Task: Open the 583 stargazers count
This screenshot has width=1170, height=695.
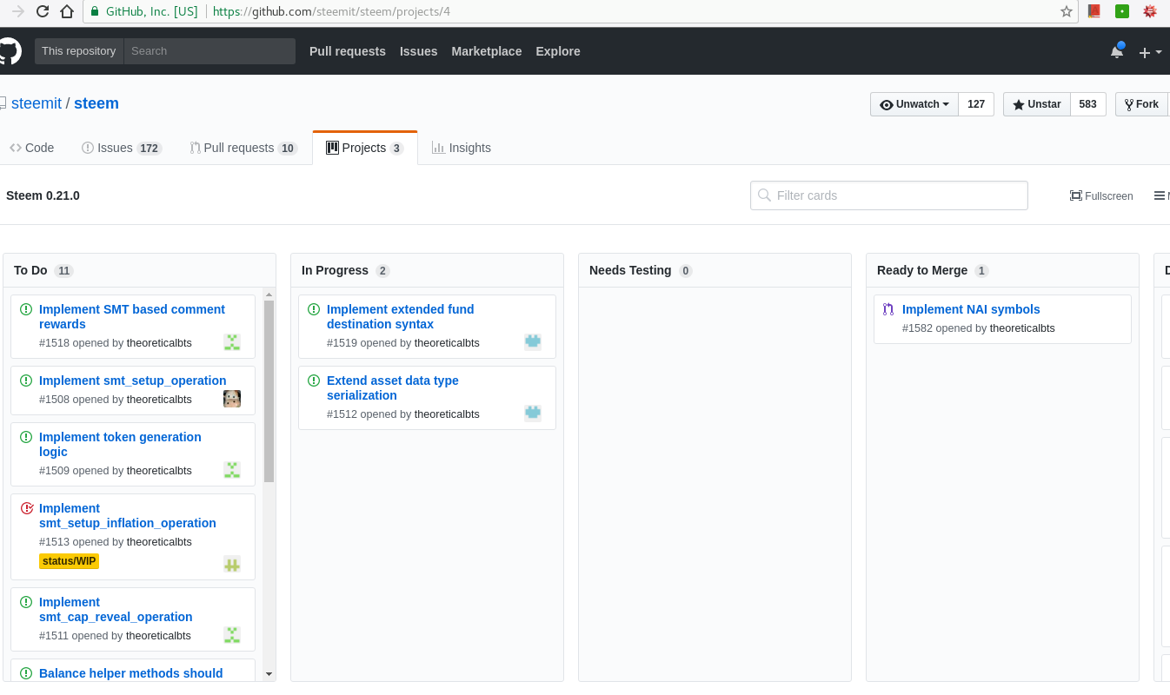Action: coord(1088,104)
